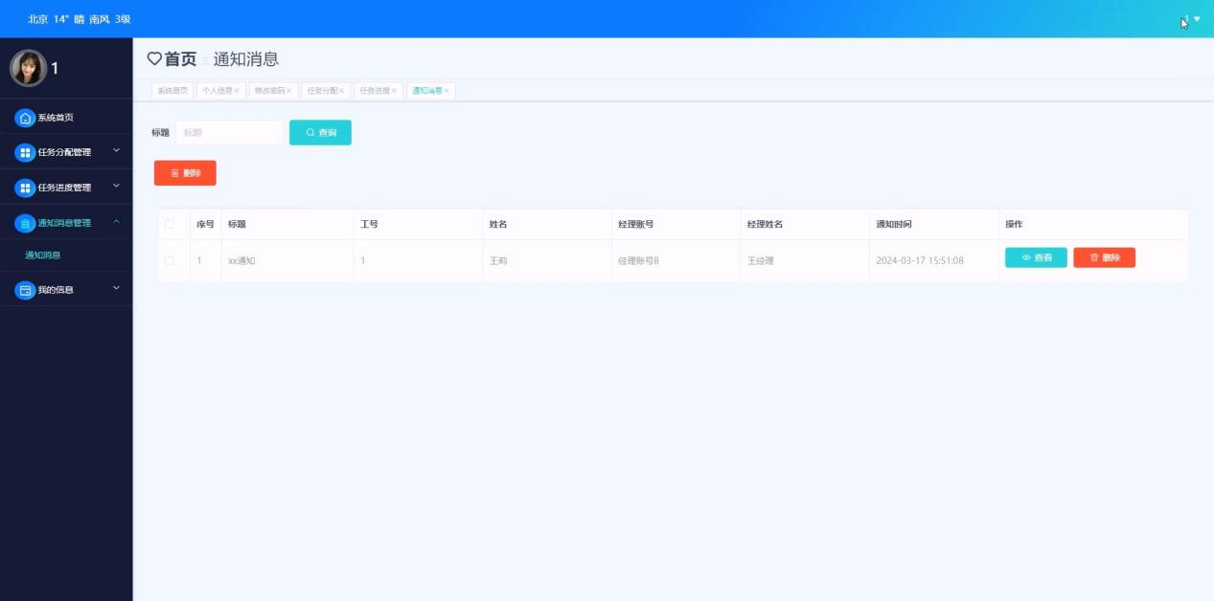Viewport: 1214px width, 601px height.
Task: Click the 查看 button in the xx通知 row
Action: click(1035, 257)
